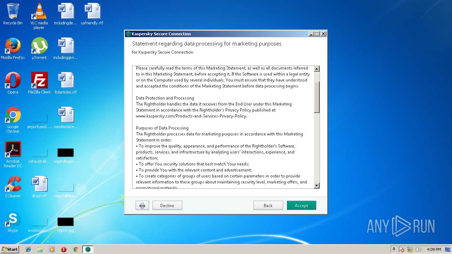Image resolution: width=452 pixels, height=254 pixels.
Task: Click the 'Purposes of Data Processing' heading
Action: tap(162, 128)
